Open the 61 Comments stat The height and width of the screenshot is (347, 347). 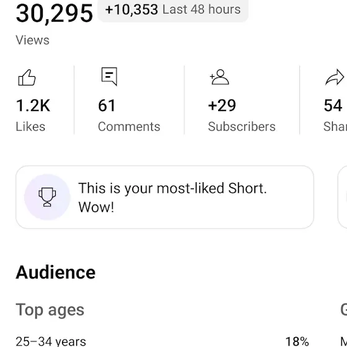pyautogui.click(x=129, y=100)
